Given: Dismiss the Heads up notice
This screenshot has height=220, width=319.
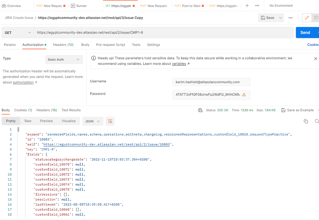Looking at the screenshot, I should 315,58.
